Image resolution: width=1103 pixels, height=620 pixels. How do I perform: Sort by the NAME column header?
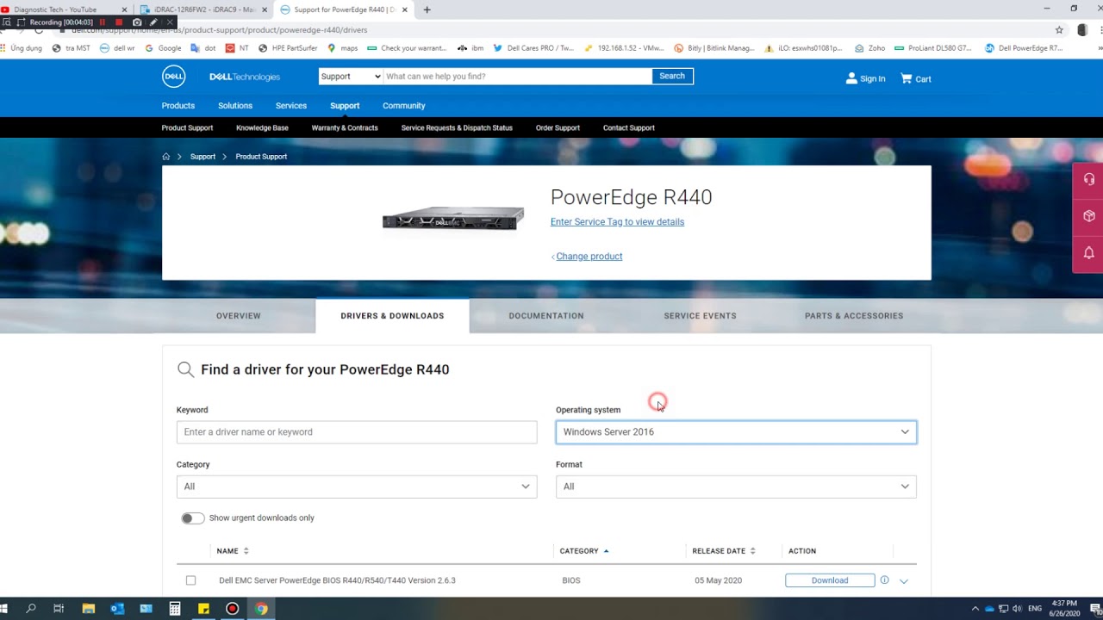pyautogui.click(x=232, y=551)
